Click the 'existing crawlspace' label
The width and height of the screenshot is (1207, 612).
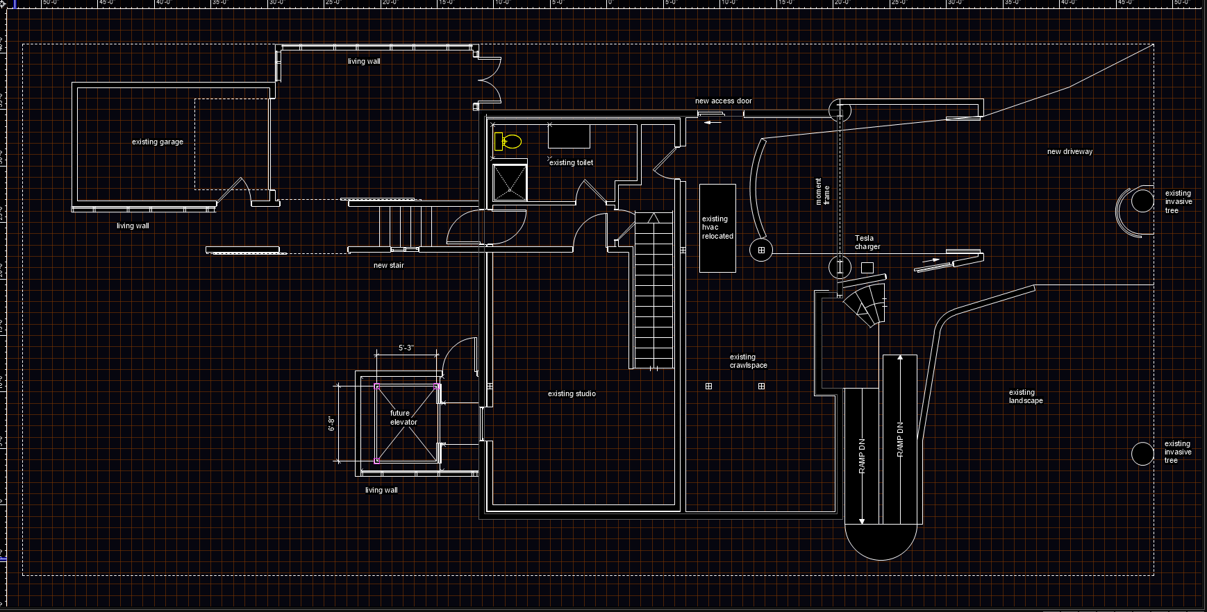click(748, 362)
